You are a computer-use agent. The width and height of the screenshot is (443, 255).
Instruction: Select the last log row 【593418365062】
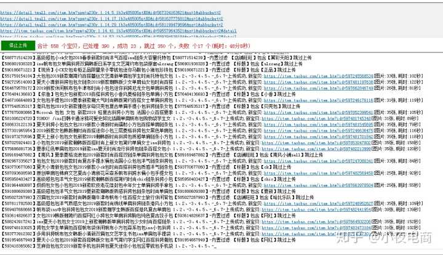(108, 246)
